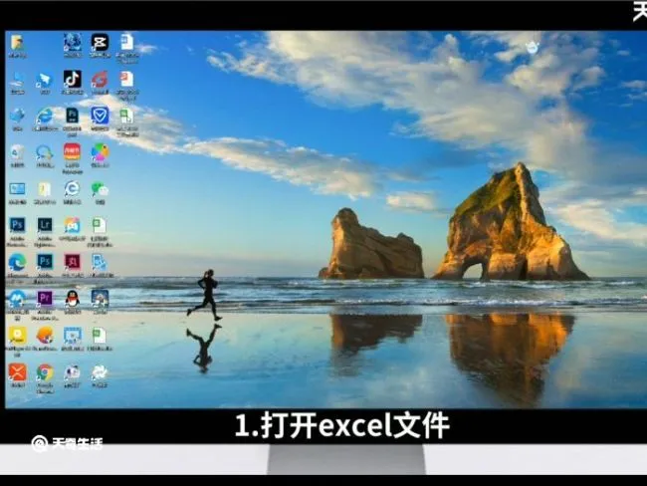This screenshot has width=647, height=486.
Task: Select the Recycle Bin icon
Action: point(17,152)
